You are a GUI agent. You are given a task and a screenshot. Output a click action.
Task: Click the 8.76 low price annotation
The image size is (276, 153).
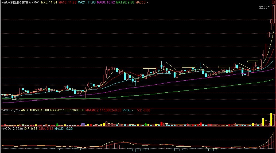click(18, 99)
